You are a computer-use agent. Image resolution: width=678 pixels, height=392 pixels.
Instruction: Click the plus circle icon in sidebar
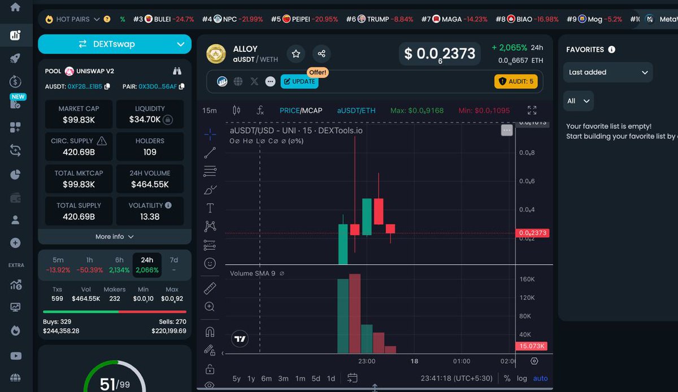tap(15, 243)
